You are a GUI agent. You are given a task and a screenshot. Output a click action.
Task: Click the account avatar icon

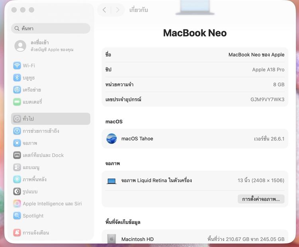click(20, 46)
